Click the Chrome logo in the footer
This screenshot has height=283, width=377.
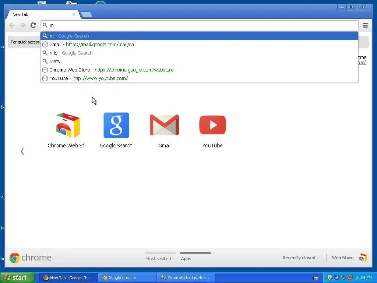[15, 258]
